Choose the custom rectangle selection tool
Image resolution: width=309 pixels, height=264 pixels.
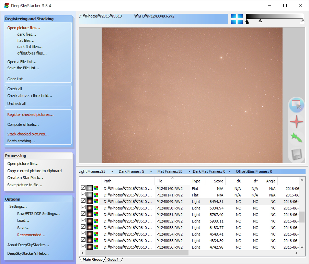[x=296, y=105]
